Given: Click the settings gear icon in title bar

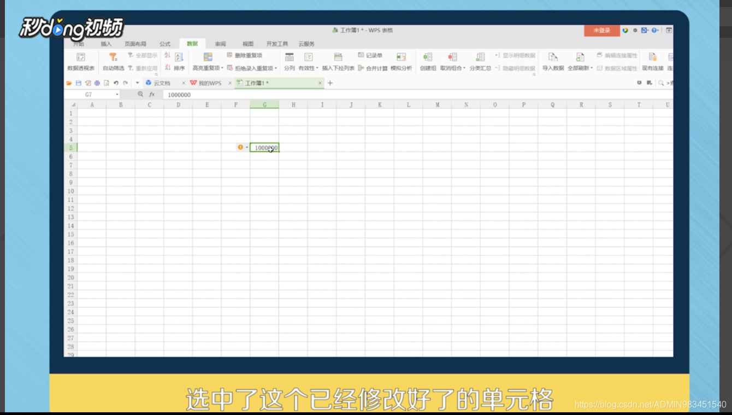Looking at the screenshot, I should point(635,31).
